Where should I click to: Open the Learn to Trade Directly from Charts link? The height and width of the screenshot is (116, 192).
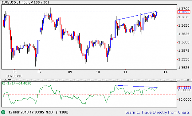158,112
